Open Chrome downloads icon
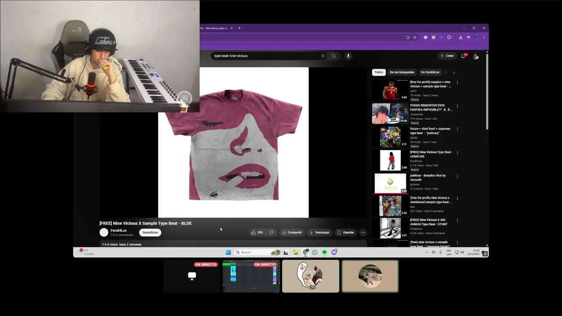The image size is (562, 316). coord(461,37)
